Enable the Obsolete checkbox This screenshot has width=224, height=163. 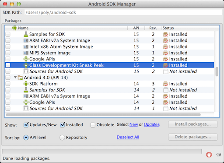(x=93, y=125)
